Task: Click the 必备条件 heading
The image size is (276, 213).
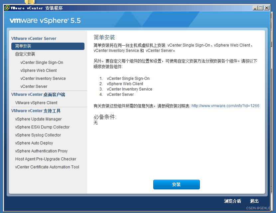Action: (105, 117)
